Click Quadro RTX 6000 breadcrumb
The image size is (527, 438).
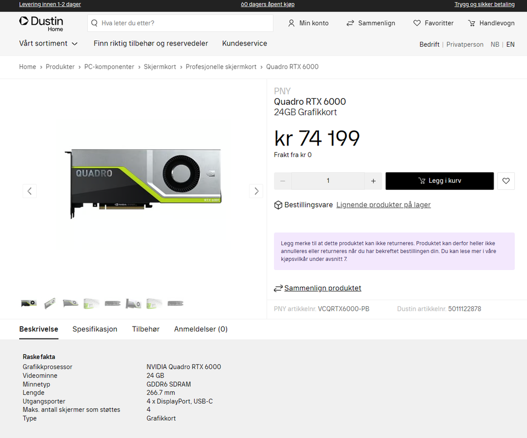click(x=293, y=66)
